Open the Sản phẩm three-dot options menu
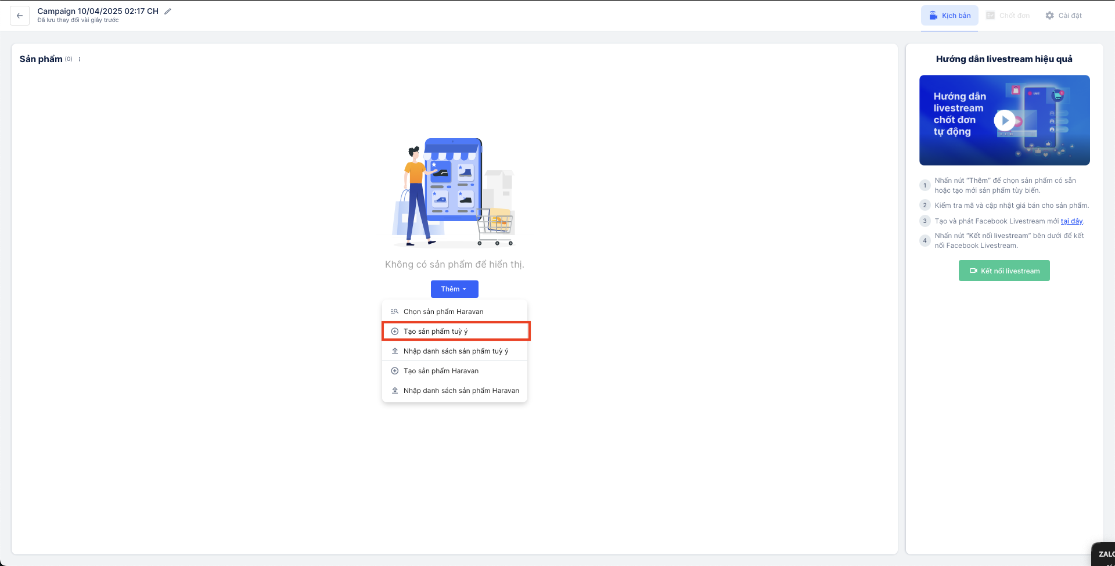Screen dimensions: 1115x566 80,59
